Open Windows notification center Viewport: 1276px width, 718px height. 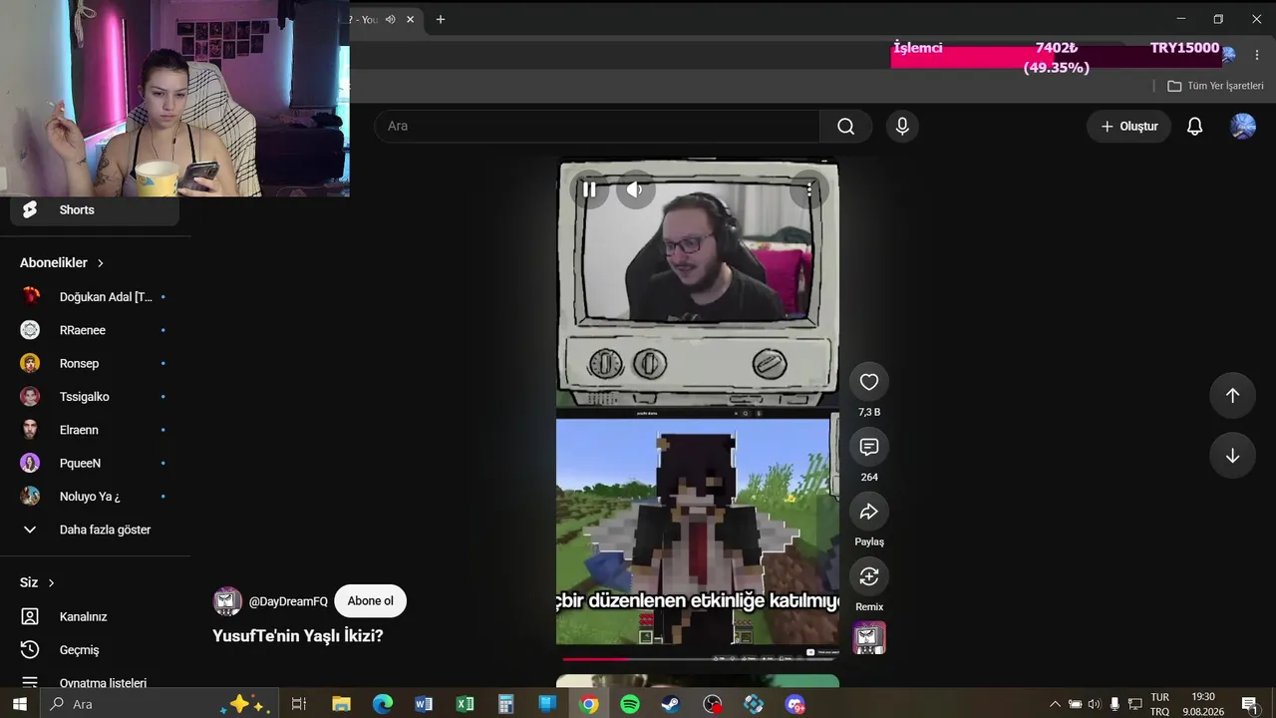(1249, 704)
